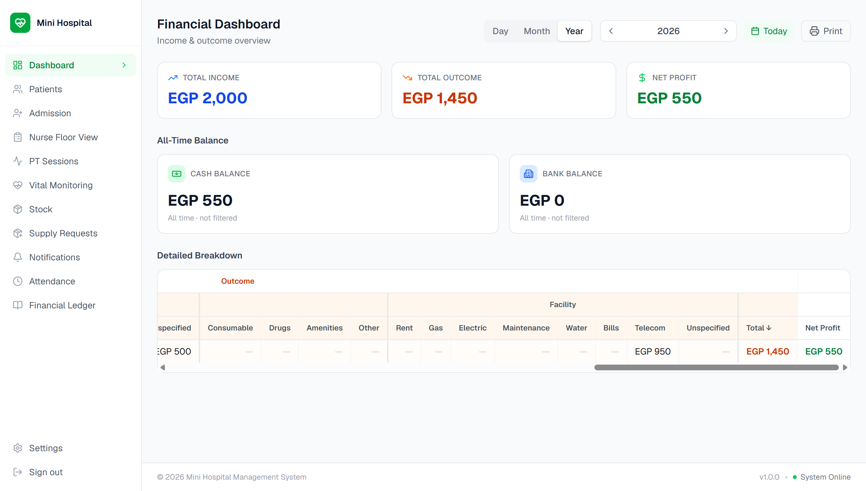Image resolution: width=866 pixels, height=491 pixels.
Task: Go to previous year with left chevron
Action: pyautogui.click(x=611, y=31)
